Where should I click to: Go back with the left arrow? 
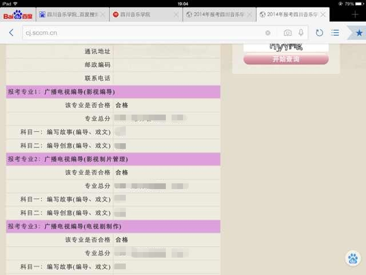click(x=11, y=33)
